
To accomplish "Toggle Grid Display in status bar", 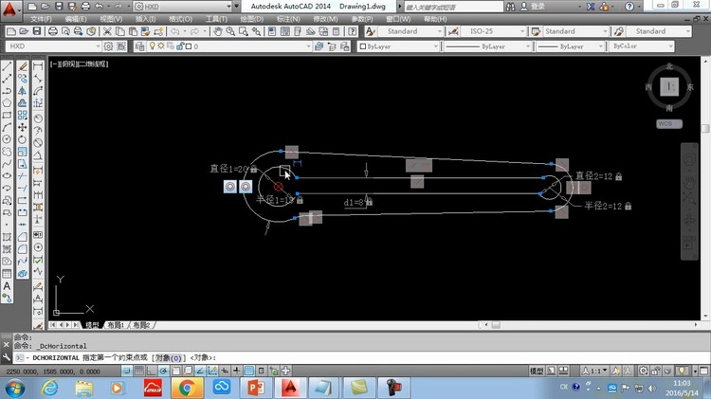I will click(139, 371).
